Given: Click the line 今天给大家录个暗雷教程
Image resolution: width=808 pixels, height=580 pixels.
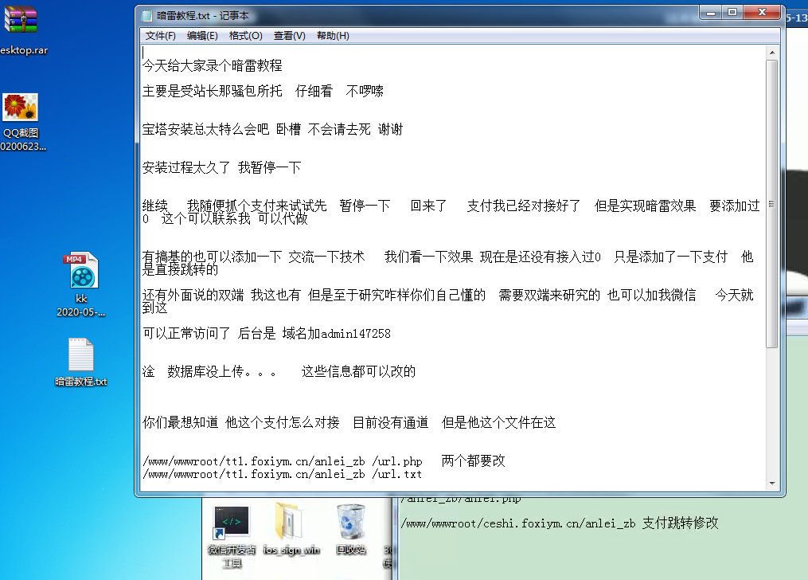Looking at the screenshot, I should coord(213,65).
